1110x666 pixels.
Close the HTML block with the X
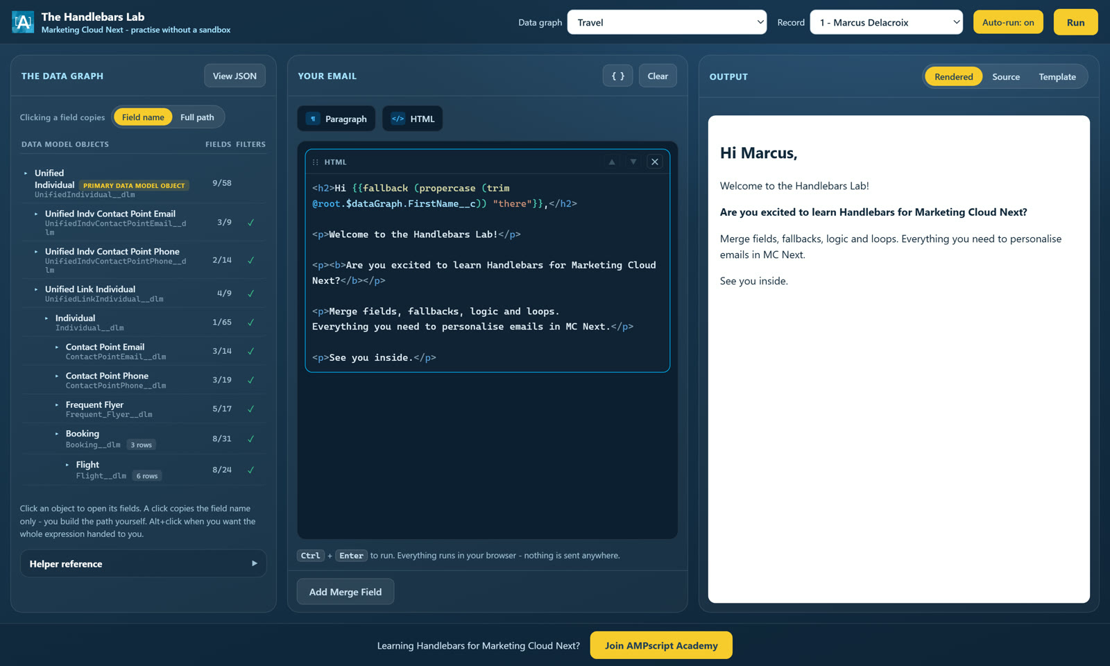pos(655,162)
